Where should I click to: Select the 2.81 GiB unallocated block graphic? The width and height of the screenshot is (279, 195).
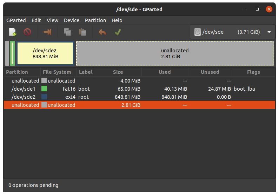[175, 53]
